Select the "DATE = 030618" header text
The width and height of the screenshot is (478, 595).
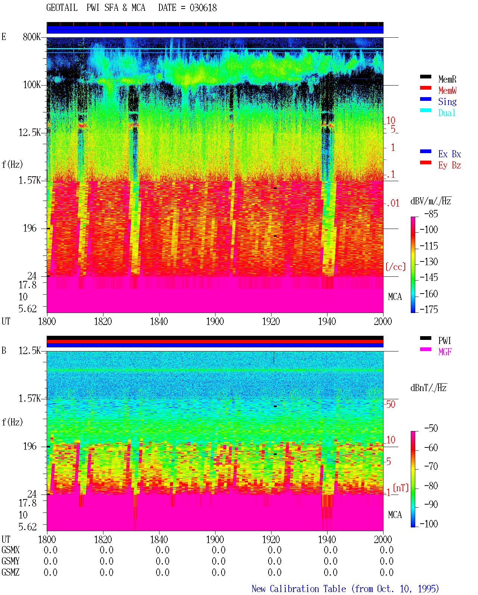pos(187,8)
